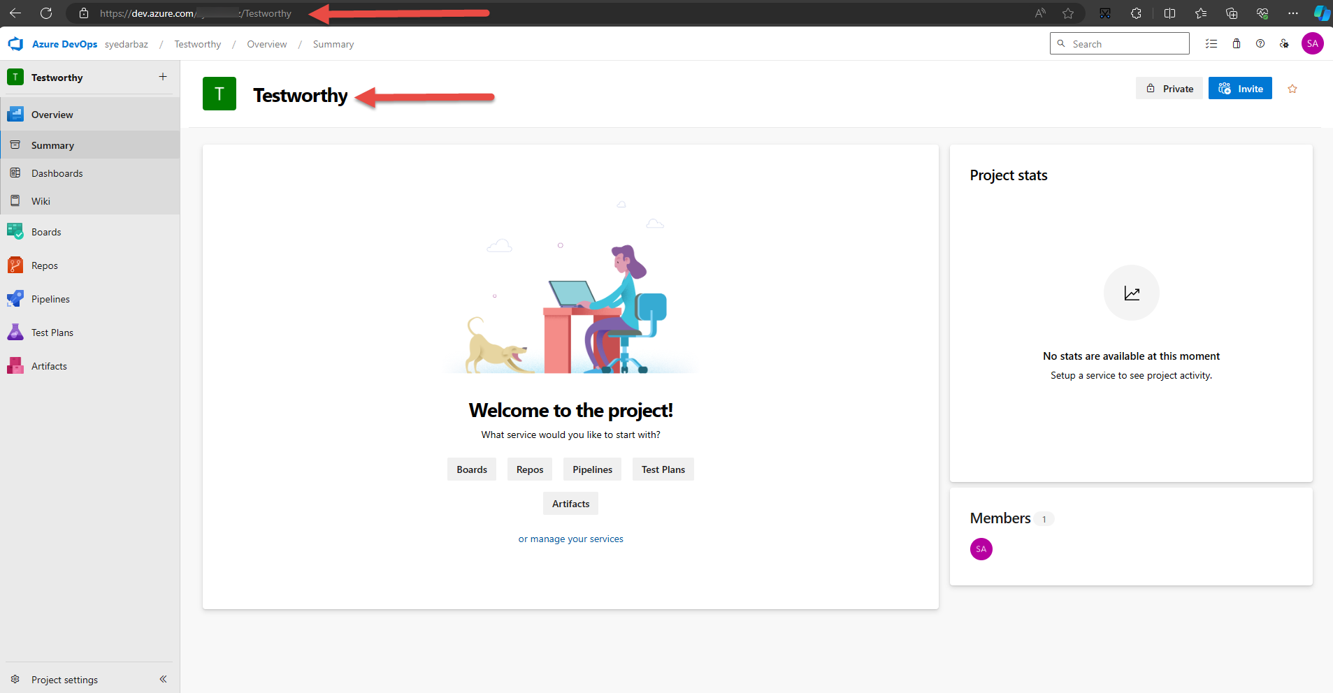
Task: Expand the plus menu beside Testworthy
Action: pos(163,77)
